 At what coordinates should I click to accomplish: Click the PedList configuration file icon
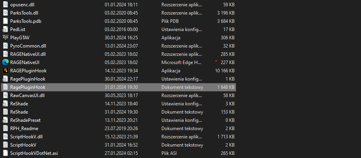pos(6,29)
